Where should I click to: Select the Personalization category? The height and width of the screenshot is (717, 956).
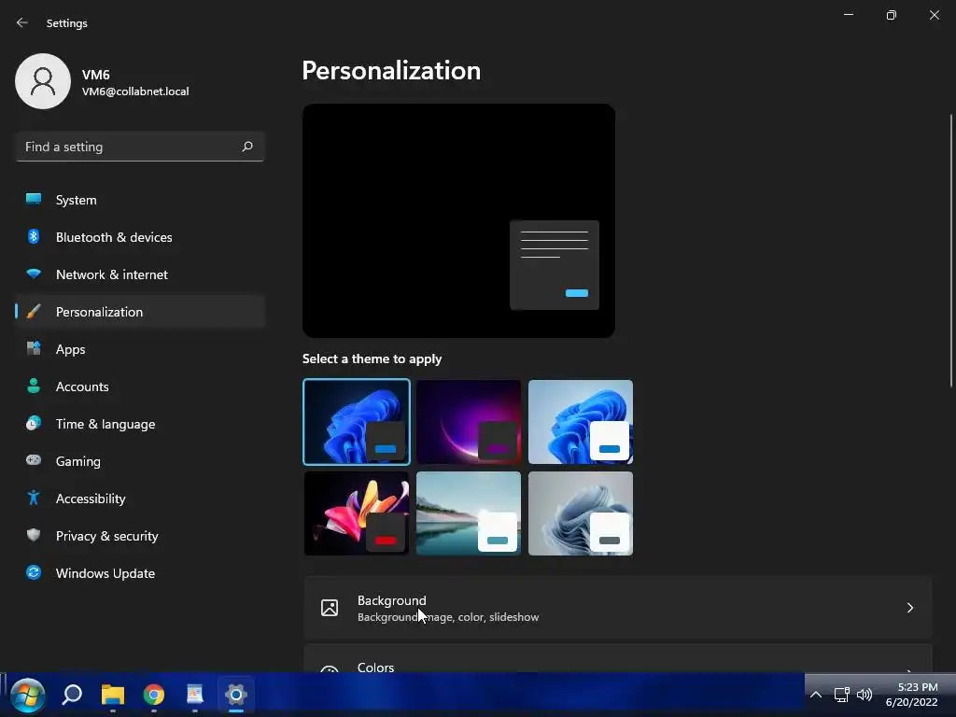140,312
